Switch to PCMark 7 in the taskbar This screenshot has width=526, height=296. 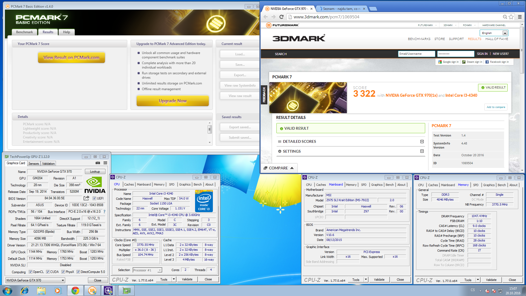(x=92, y=291)
